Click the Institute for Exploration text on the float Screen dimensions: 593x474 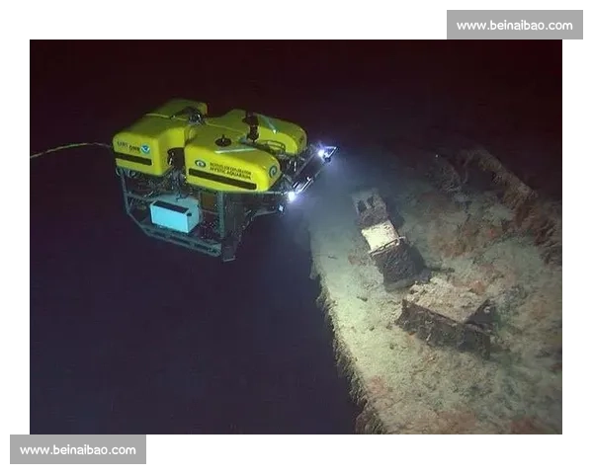point(233,168)
